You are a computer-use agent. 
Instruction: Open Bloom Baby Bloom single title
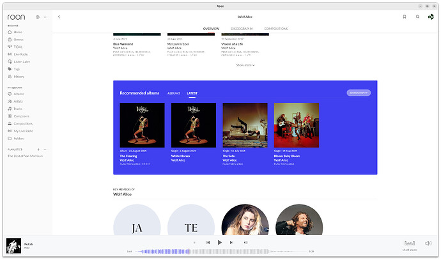pyautogui.click(x=287, y=156)
